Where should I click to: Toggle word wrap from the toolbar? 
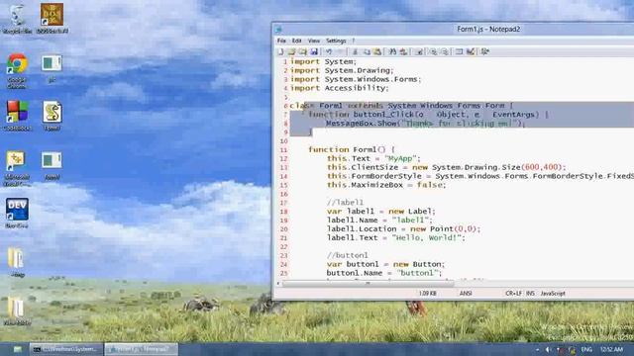point(419,51)
